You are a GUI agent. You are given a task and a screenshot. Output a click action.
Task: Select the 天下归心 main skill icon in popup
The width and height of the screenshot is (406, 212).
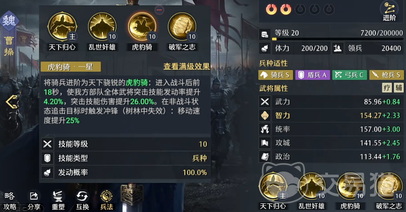point(62,27)
